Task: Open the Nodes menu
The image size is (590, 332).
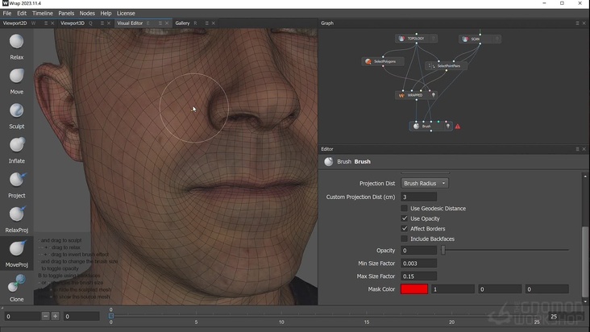Action: [87, 14]
